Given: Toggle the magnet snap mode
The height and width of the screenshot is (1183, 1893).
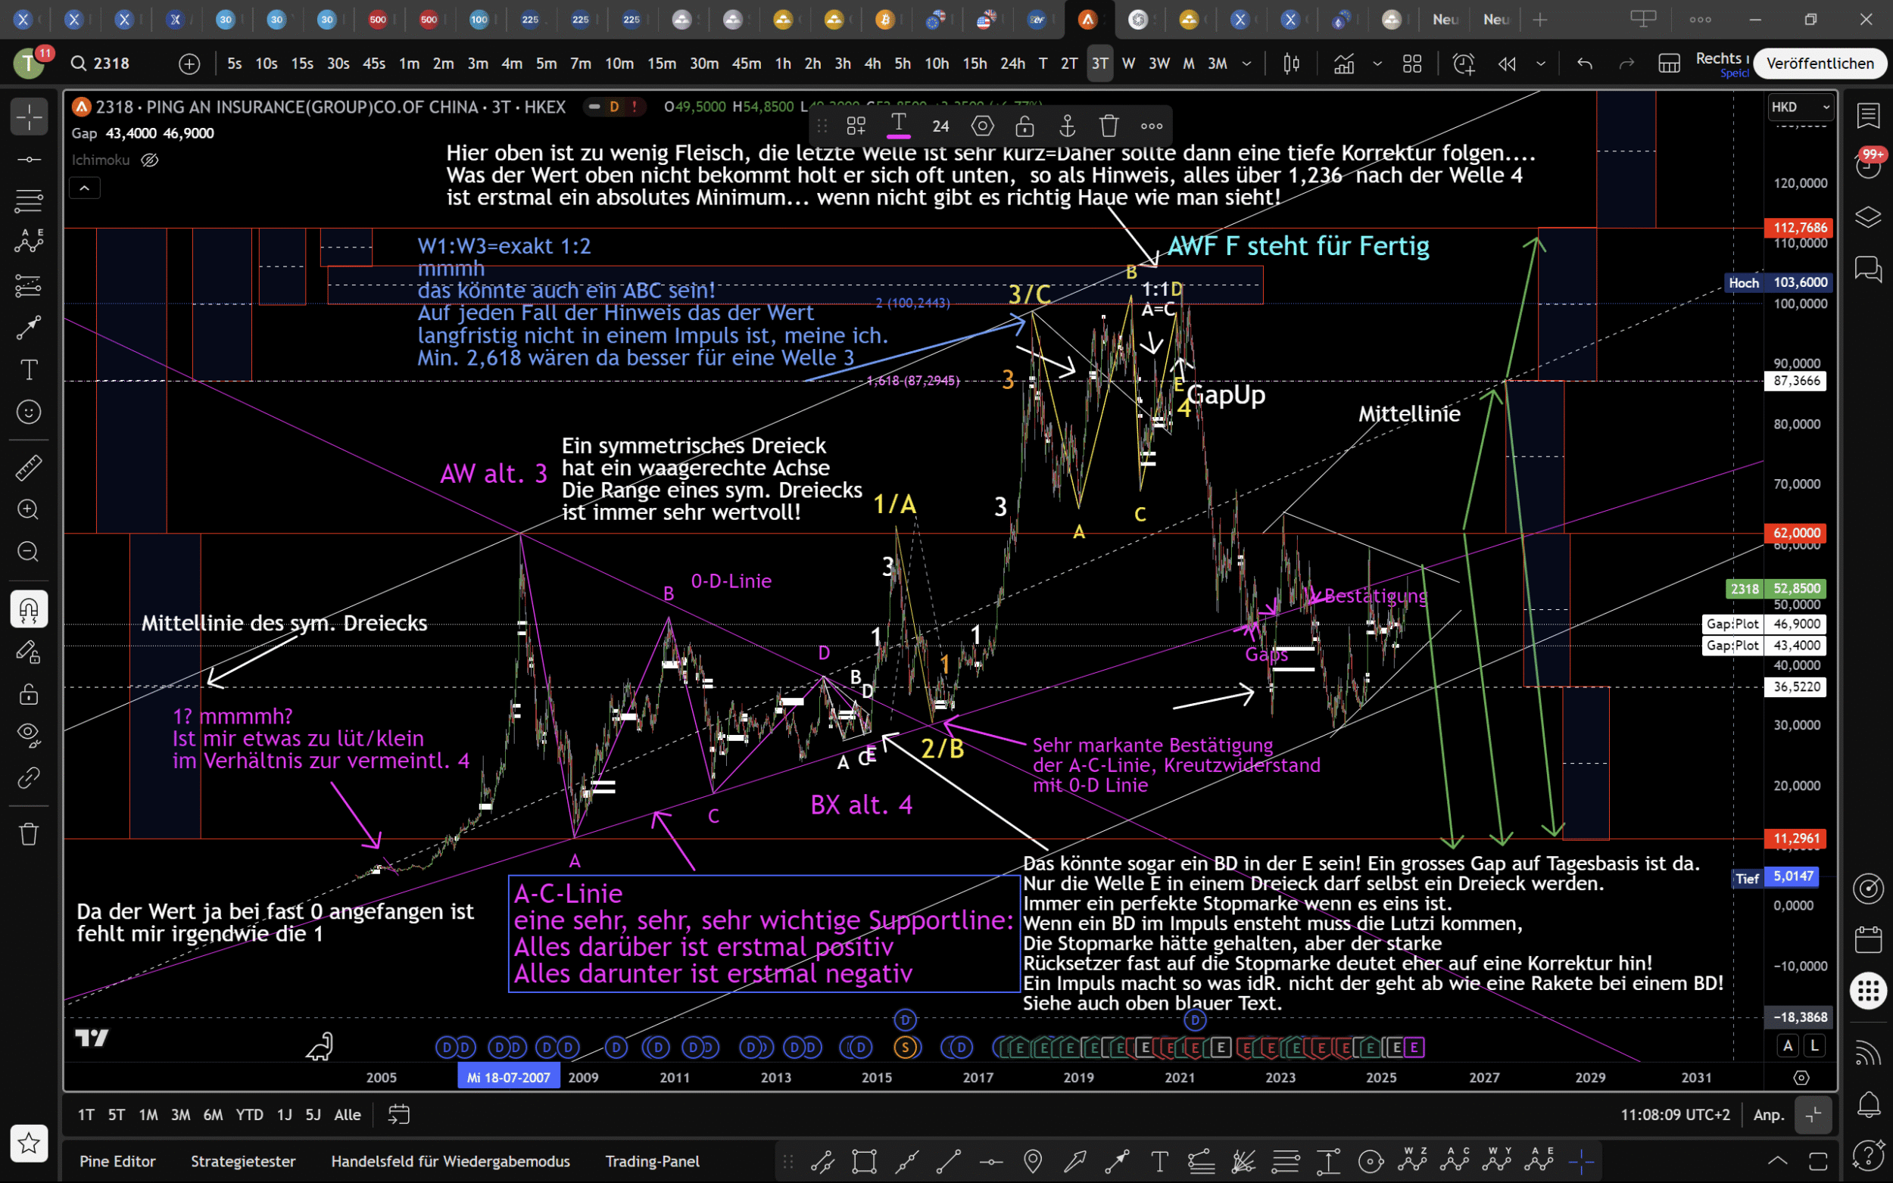Looking at the screenshot, I should click(29, 609).
